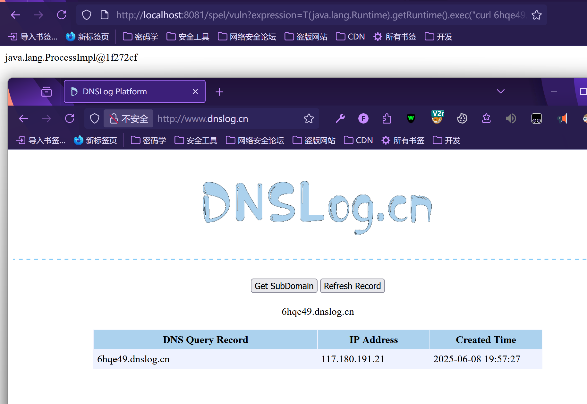Image resolution: width=587 pixels, height=404 pixels.
Task: Open the 安全工具 folder in the DNSLog window
Action: tap(196, 140)
